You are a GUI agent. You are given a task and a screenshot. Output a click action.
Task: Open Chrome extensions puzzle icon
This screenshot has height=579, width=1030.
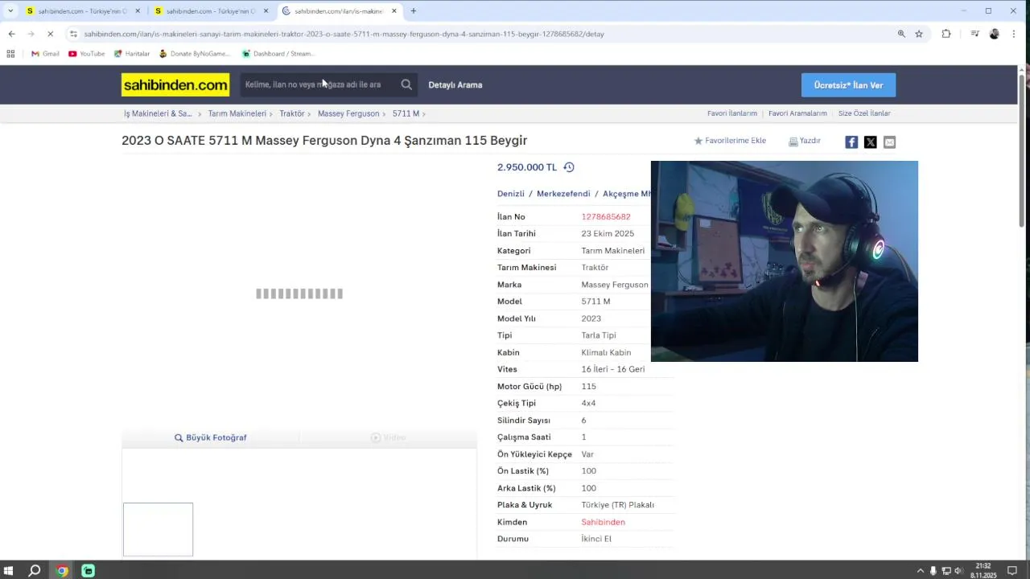946,34
